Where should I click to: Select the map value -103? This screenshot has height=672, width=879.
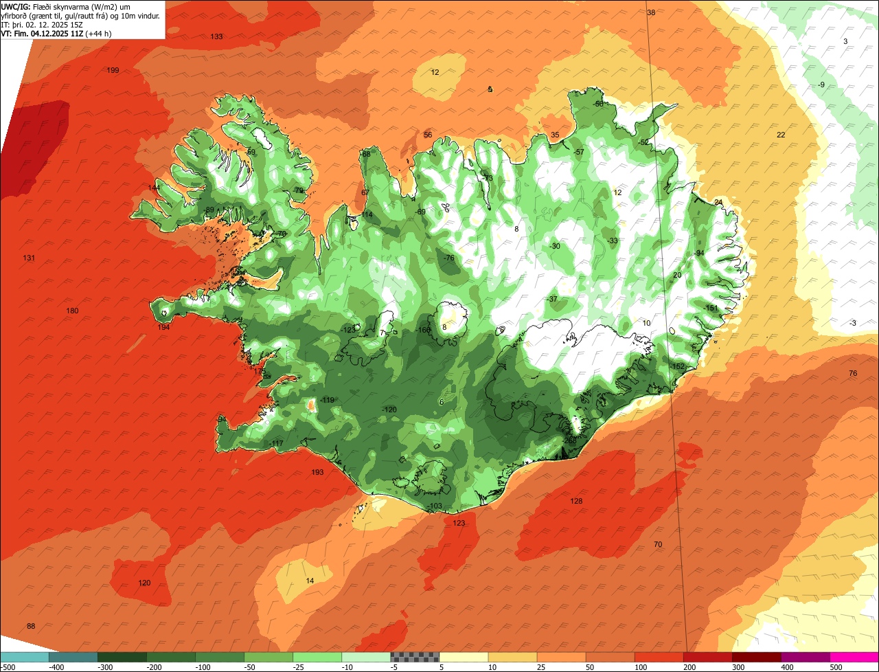click(x=435, y=506)
